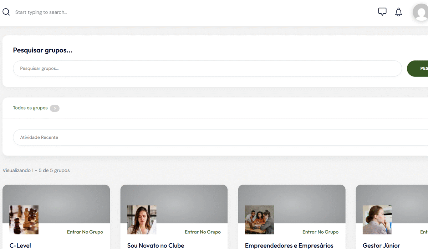
Task: Open the C-Level group title
Action: (20, 245)
